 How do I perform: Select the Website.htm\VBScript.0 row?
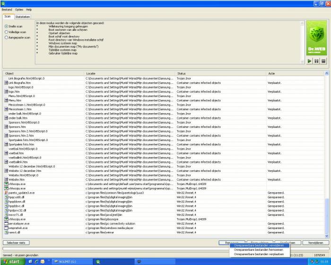tap(164, 175)
